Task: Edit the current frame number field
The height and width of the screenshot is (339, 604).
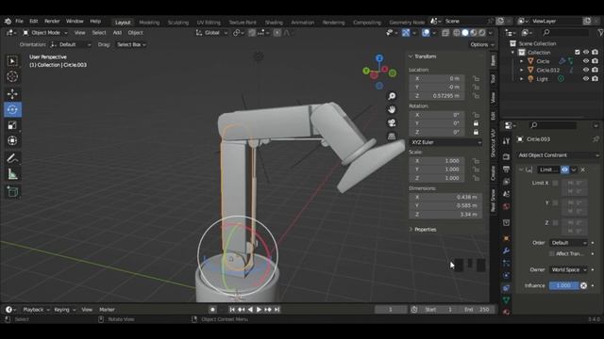Action: pyautogui.click(x=391, y=310)
